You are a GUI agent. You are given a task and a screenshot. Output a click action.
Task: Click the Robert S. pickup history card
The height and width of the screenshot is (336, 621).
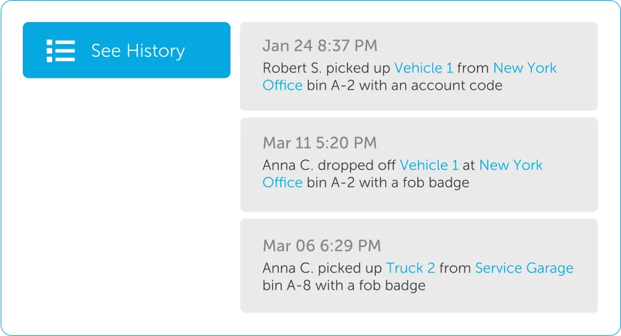[x=419, y=66]
